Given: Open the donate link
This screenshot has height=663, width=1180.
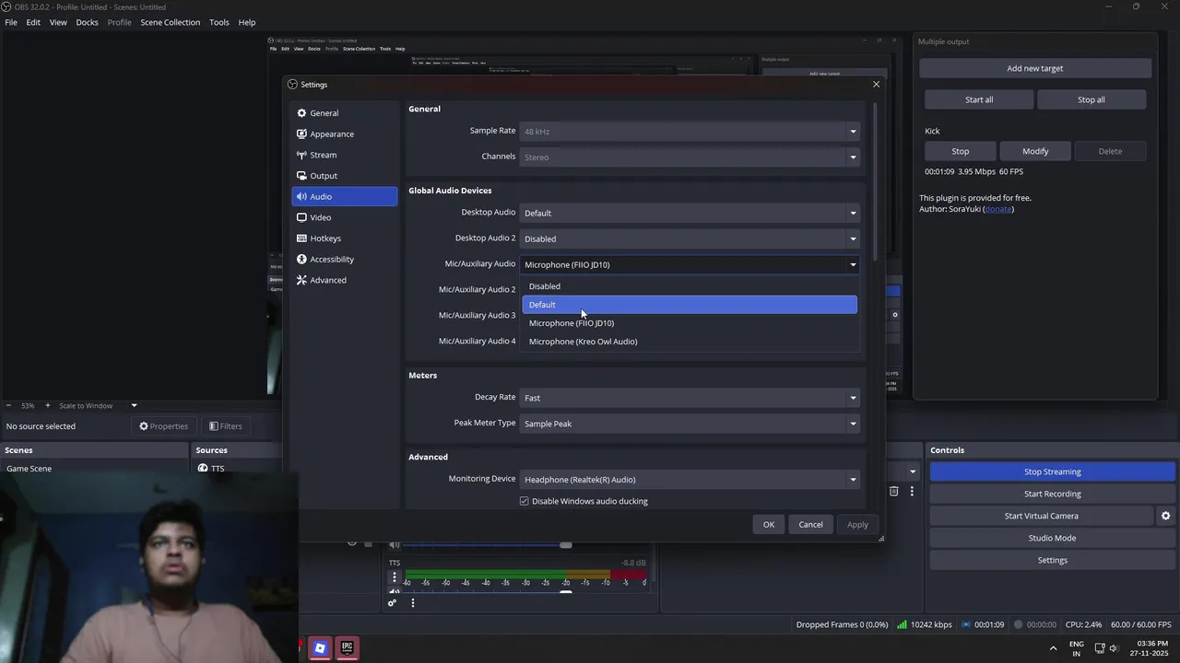Looking at the screenshot, I should (998, 209).
